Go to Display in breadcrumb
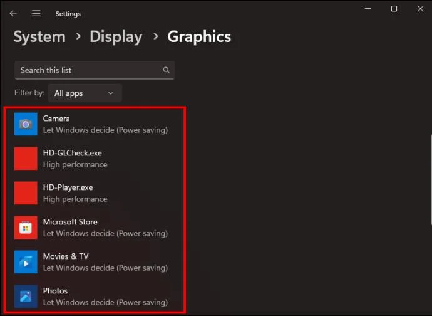This screenshot has width=432, height=316. (x=116, y=37)
